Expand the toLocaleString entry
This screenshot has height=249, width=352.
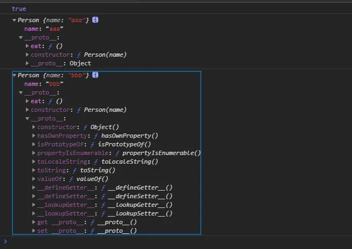(x=33, y=161)
